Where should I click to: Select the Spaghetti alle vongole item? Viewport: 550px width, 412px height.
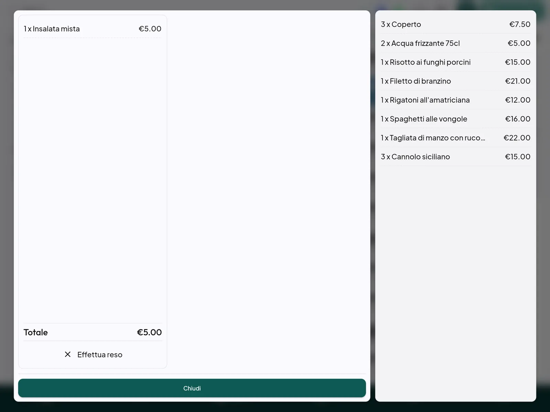click(455, 119)
